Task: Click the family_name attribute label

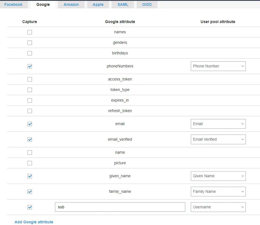Action: pyautogui.click(x=120, y=191)
